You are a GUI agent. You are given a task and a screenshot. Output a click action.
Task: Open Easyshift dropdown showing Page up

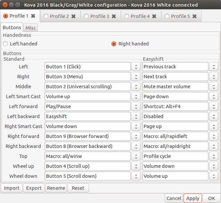pos(175,126)
